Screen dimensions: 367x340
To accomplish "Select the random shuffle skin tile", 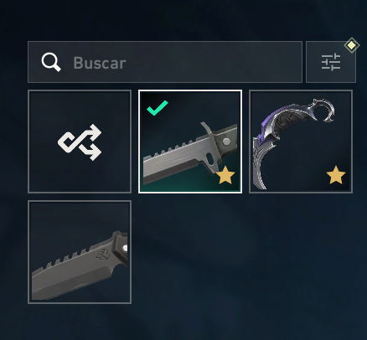I will [x=80, y=142].
